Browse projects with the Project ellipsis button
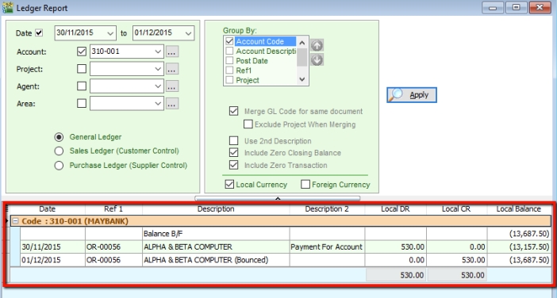 tap(172, 69)
